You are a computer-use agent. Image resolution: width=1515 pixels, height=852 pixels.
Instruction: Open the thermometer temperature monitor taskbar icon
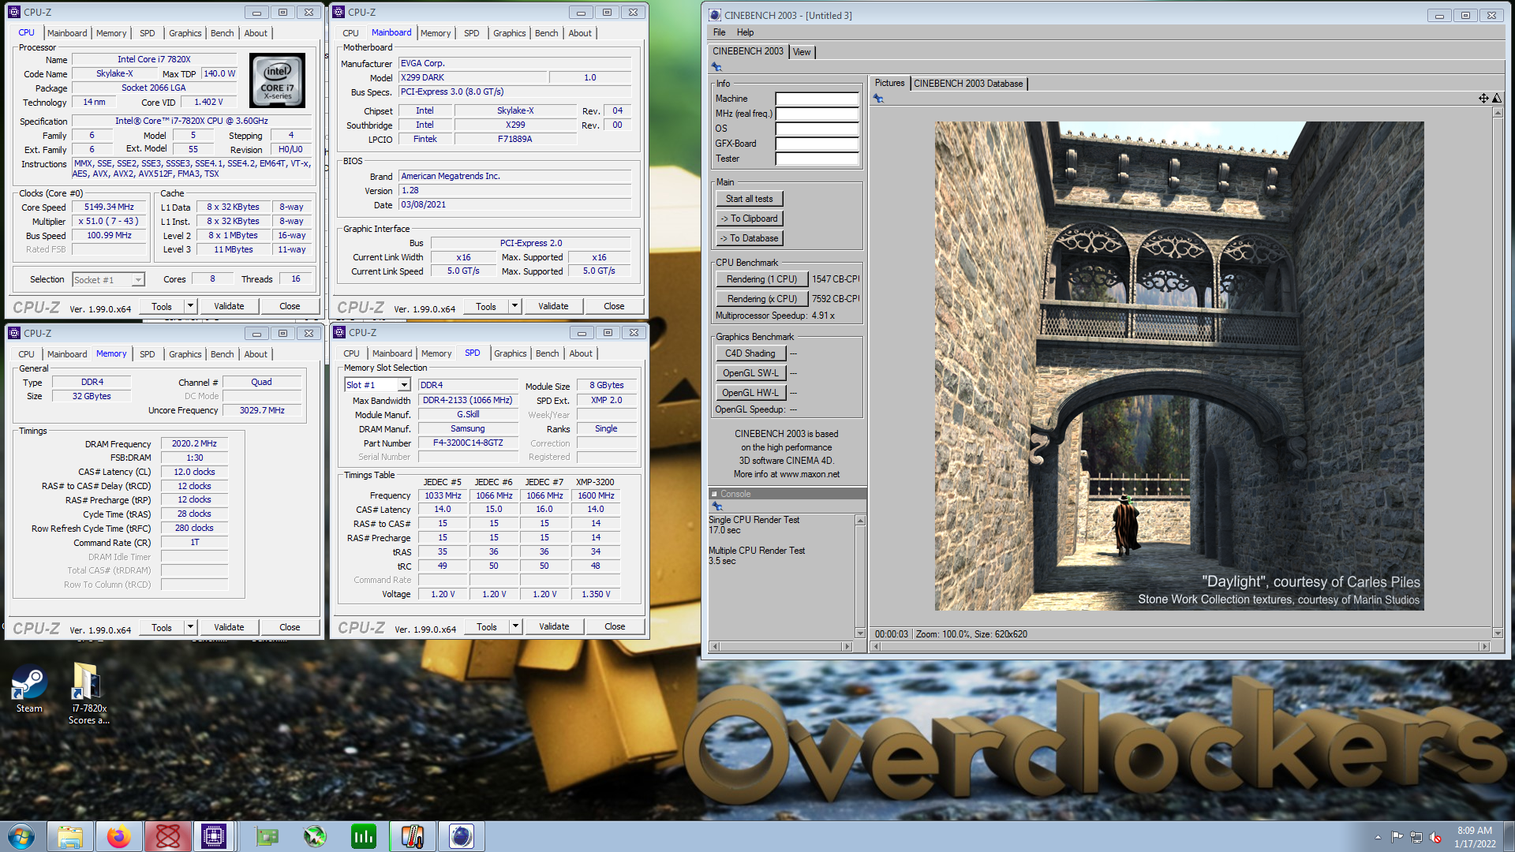[x=412, y=836]
